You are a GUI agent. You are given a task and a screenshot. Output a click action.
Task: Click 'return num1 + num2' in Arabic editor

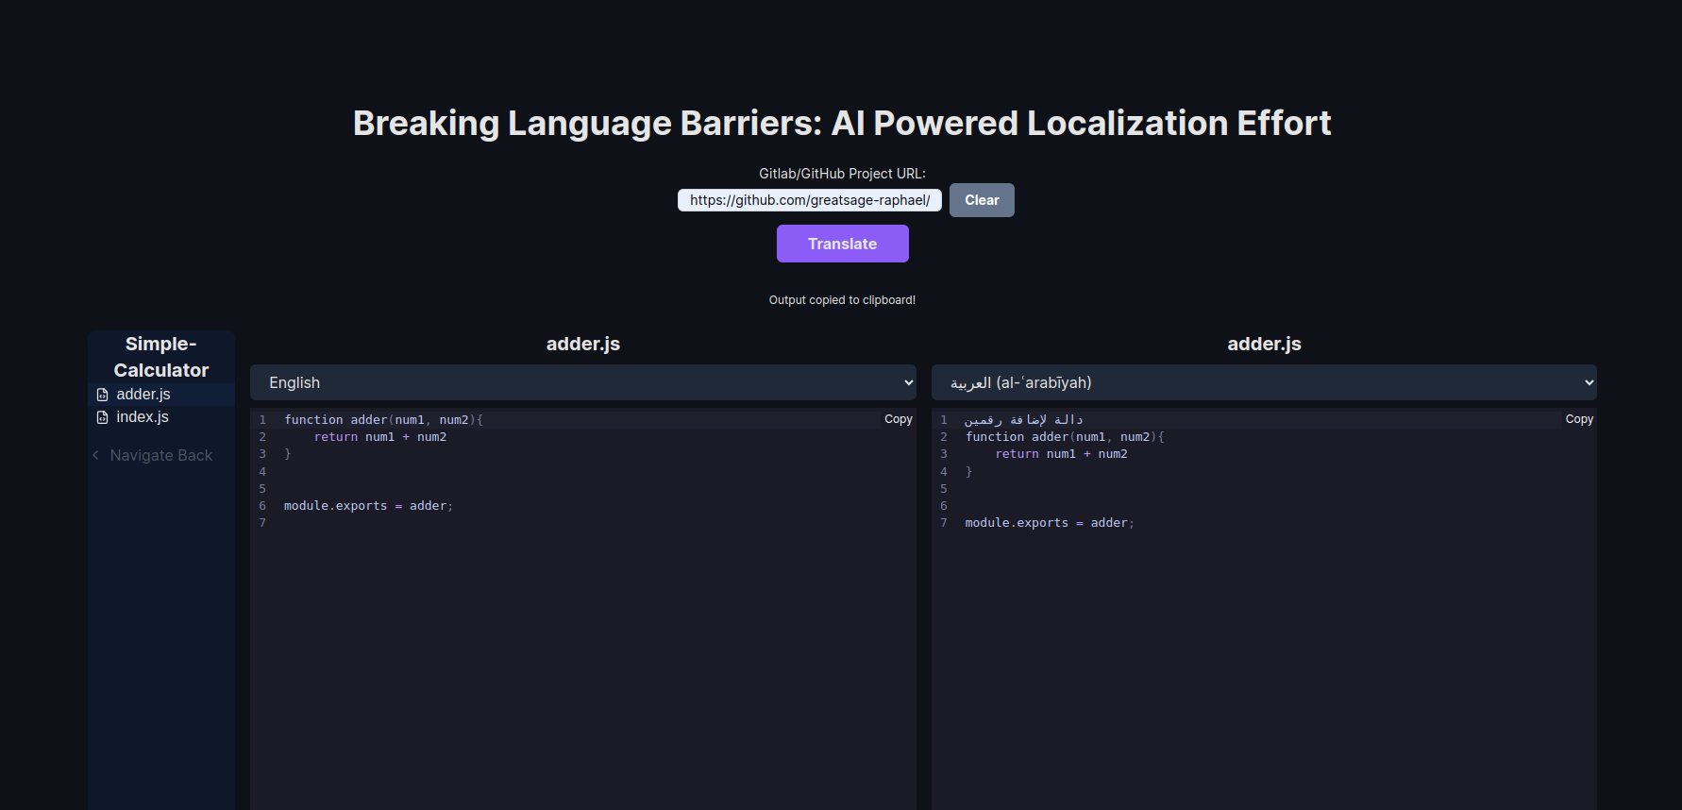click(1061, 454)
